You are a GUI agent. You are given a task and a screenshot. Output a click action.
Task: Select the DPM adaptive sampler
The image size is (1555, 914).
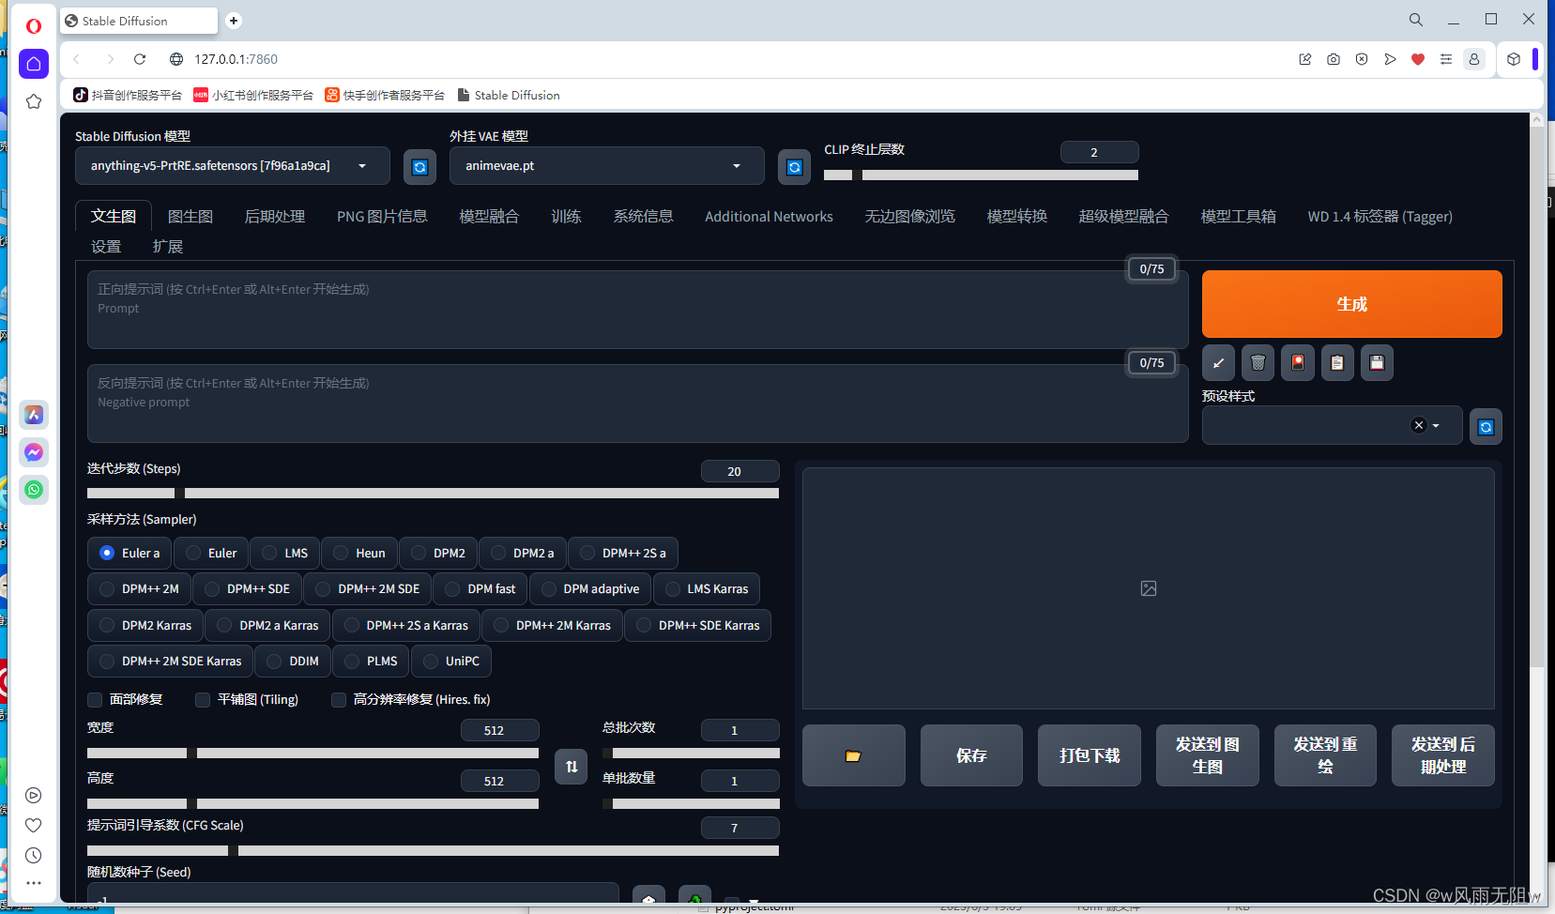coord(590,589)
